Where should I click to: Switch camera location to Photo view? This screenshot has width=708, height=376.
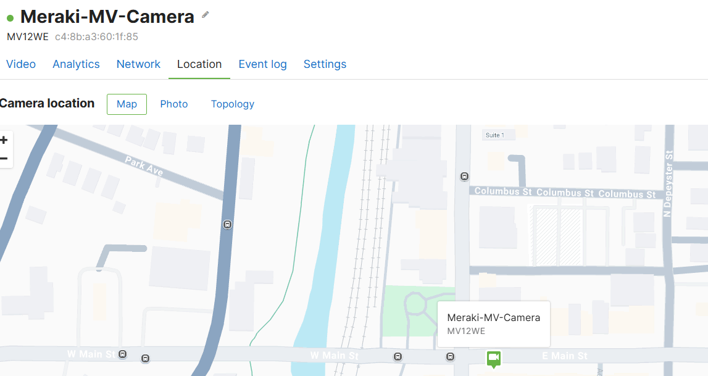[x=174, y=104]
